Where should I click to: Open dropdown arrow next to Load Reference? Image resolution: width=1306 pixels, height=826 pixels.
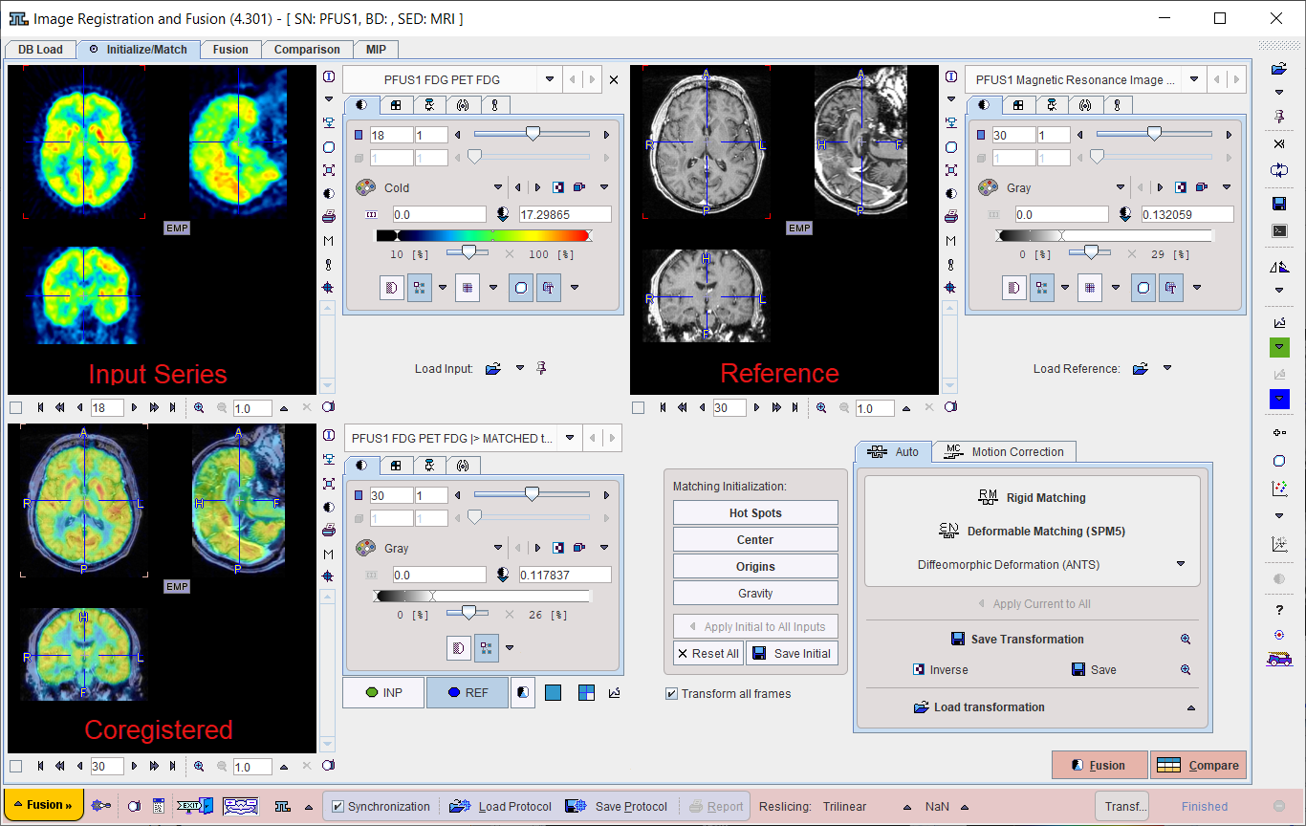coord(1166,368)
